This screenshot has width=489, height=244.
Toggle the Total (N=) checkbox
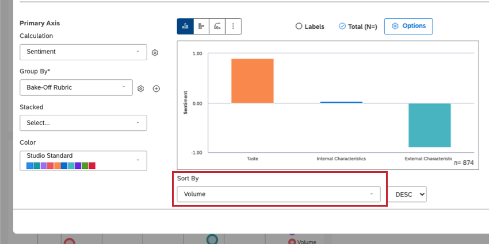(342, 26)
